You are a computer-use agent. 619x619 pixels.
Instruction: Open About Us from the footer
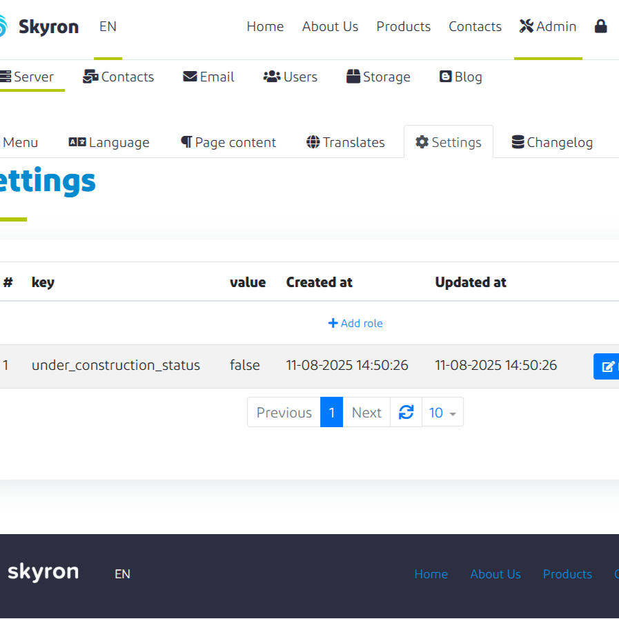click(x=495, y=573)
